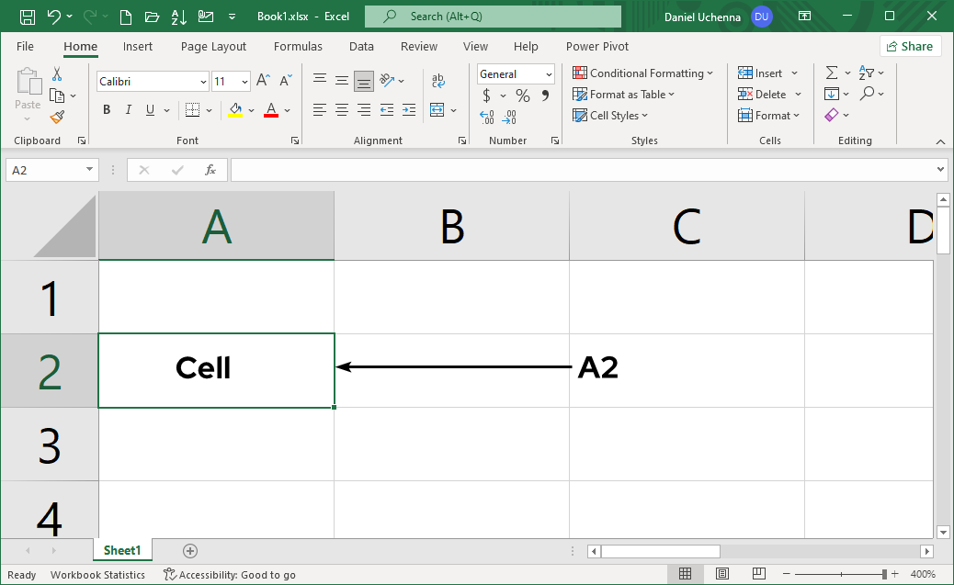Click the AutoSum icon
Viewport: 954px width, 585px height.
point(833,72)
